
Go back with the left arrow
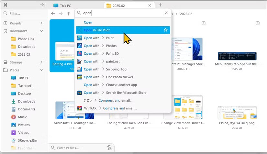(53, 14)
